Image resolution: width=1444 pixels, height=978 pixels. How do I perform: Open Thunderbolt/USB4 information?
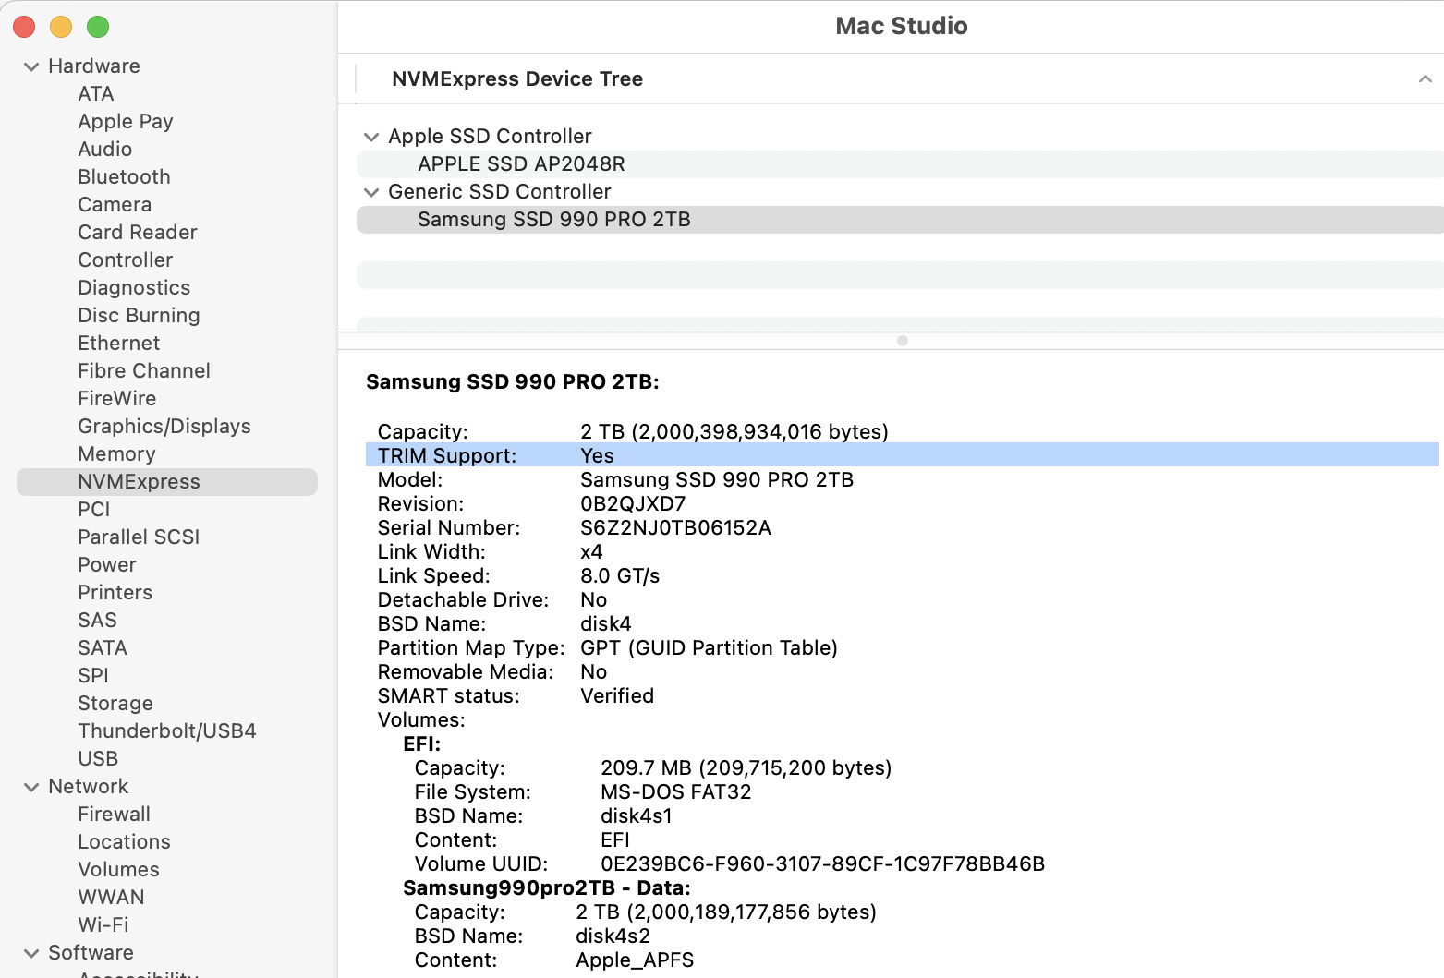click(x=167, y=731)
